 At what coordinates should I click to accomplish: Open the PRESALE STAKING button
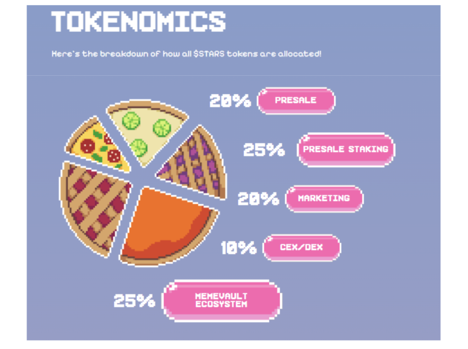tap(346, 149)
